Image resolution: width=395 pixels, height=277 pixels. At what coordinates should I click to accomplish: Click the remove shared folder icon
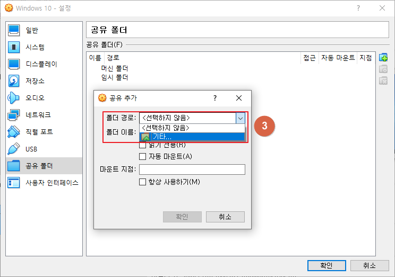pyautogui.click(x=383, y=81)
